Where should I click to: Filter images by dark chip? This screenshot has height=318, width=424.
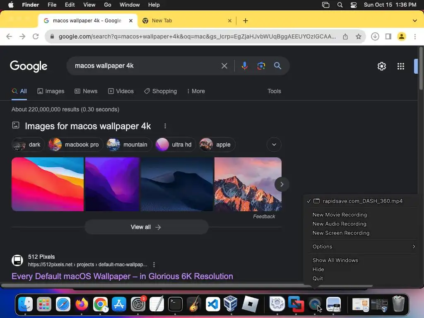coord(28,145)
